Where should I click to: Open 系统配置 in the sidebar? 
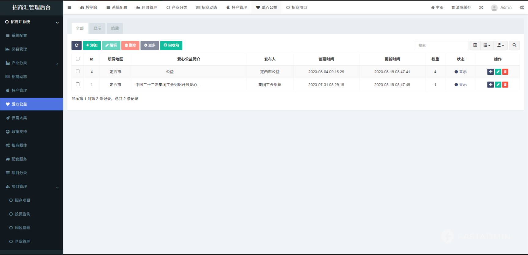click(x=31, y=35)
